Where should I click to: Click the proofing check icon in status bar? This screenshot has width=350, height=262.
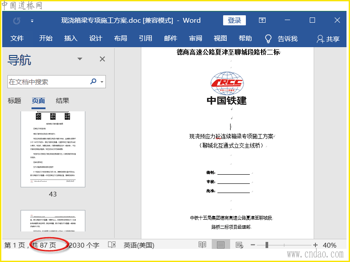[112, 245]
